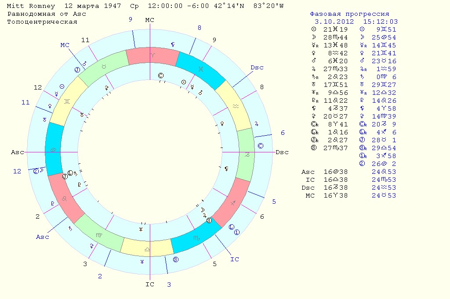Select black house number "9" on the wheel
Image resolution: width=450 pixels, height=299 pixels.
point(214,40)
